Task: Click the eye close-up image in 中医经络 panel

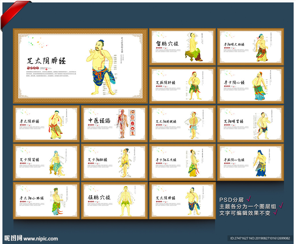Action: pyautogui.click(x=133, y=112)
